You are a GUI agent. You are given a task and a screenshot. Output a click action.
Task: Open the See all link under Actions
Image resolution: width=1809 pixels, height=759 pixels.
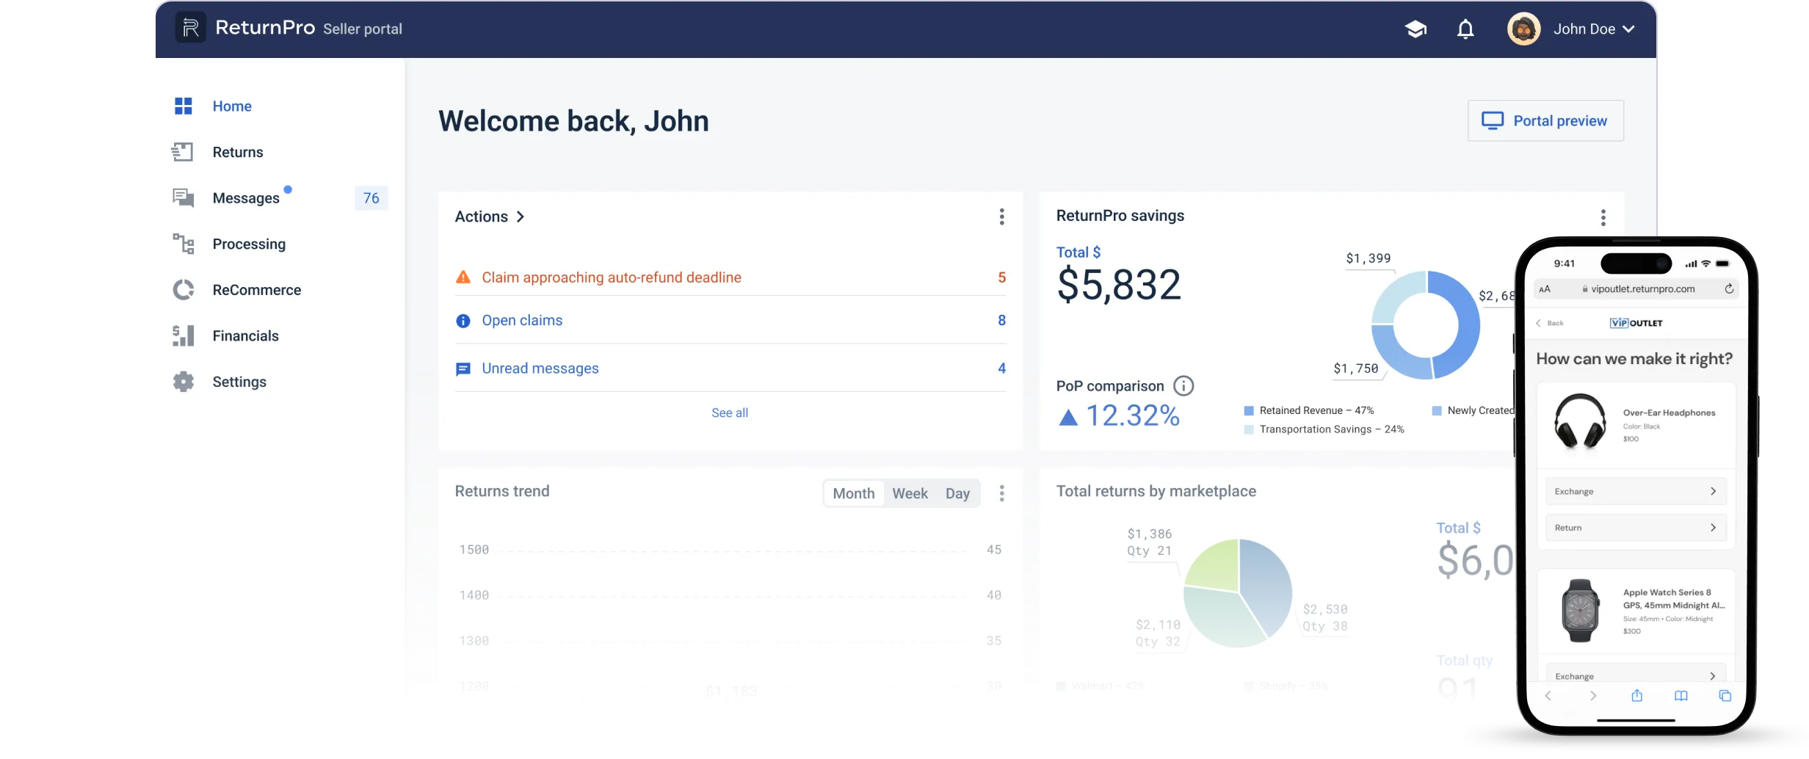[x=729, y=413]
